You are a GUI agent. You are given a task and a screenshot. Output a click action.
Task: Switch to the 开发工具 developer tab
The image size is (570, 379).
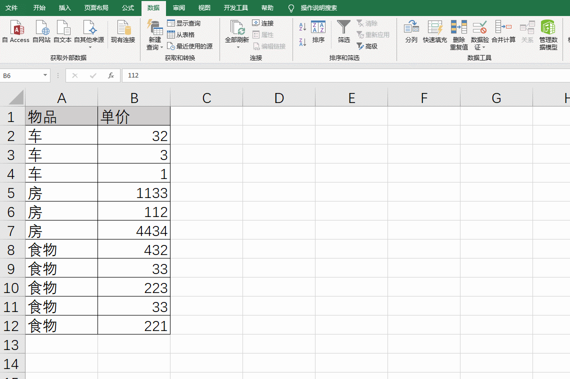236,7
